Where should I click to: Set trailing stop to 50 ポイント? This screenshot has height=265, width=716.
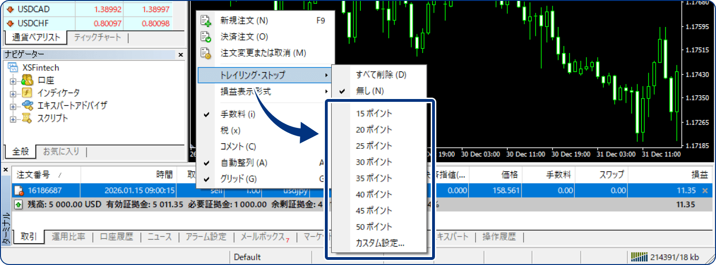tap(379, 227)
